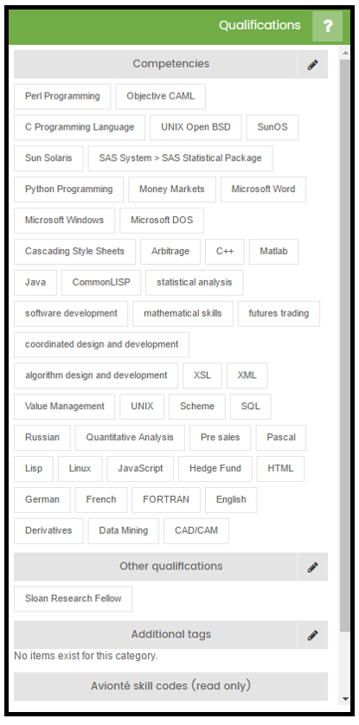Click the scrollbar up arrow
Image resolution: width=359 pixels, height=725 pixels.
pyautogui.click(x=345, y=53)
